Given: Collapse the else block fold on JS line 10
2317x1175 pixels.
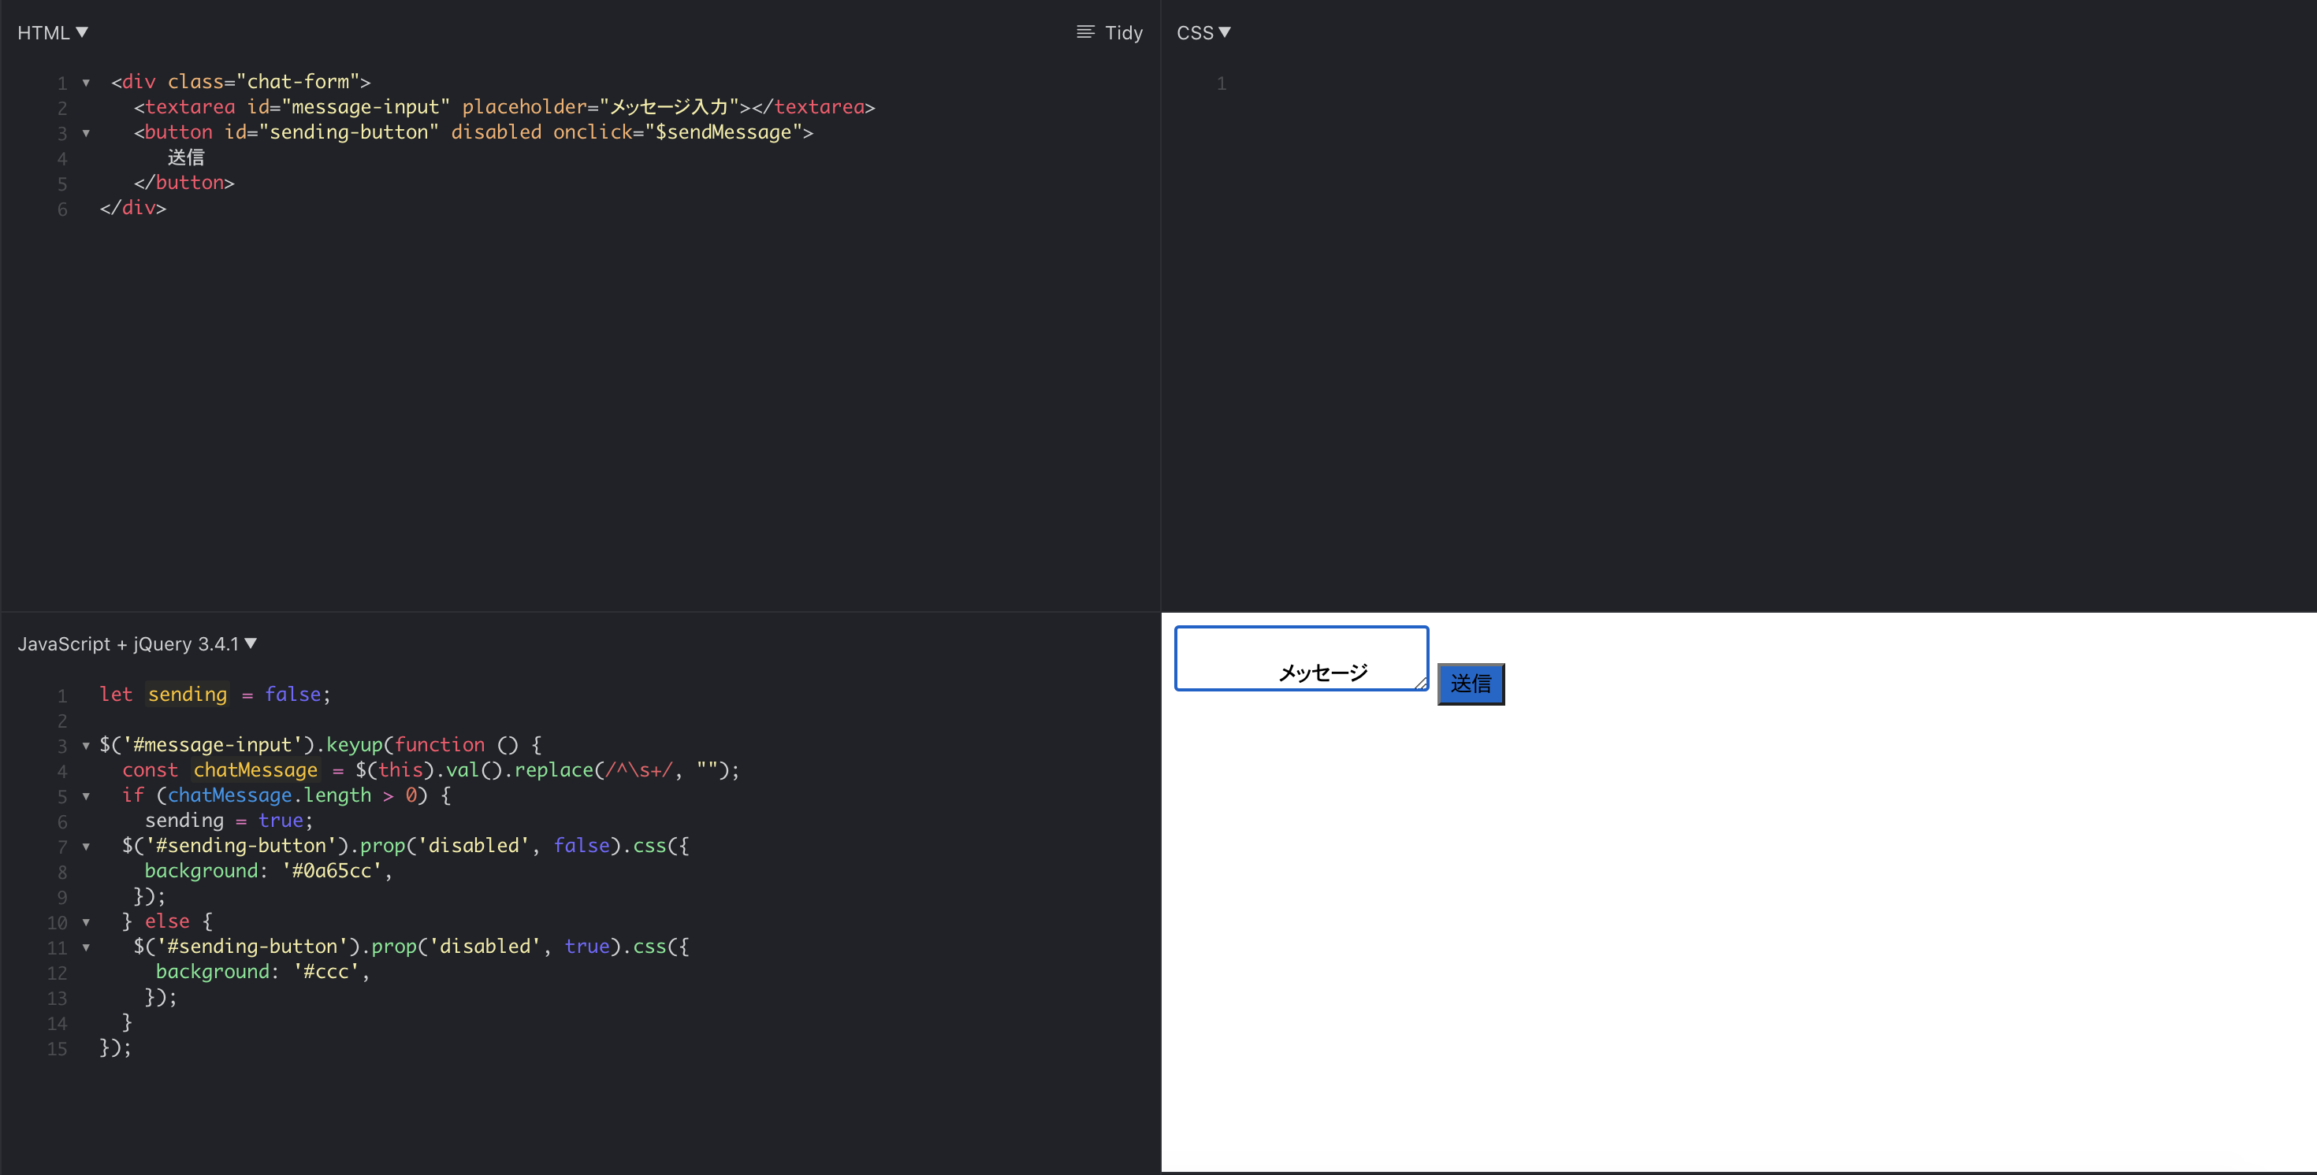Looking at the screenshot, I should pos(87,921).
